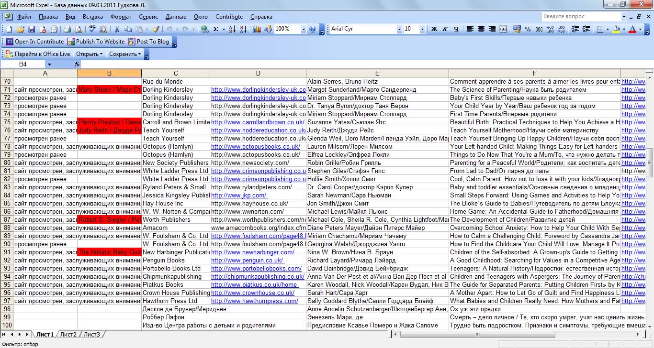The image size is (654, 348).
Task: Click the fill color paint bucket
Action: pyautogui.click(x=616, y=29)
